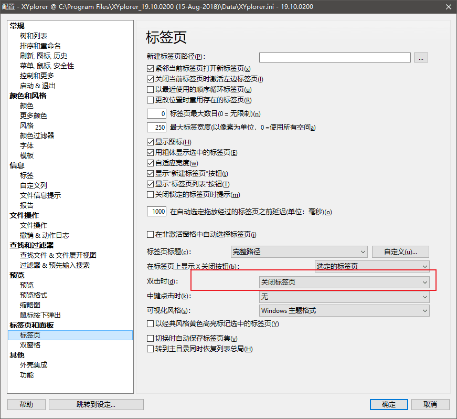
Task: Check 在非激活窗格中自动选择标签页
Action: tap(151, 234)
